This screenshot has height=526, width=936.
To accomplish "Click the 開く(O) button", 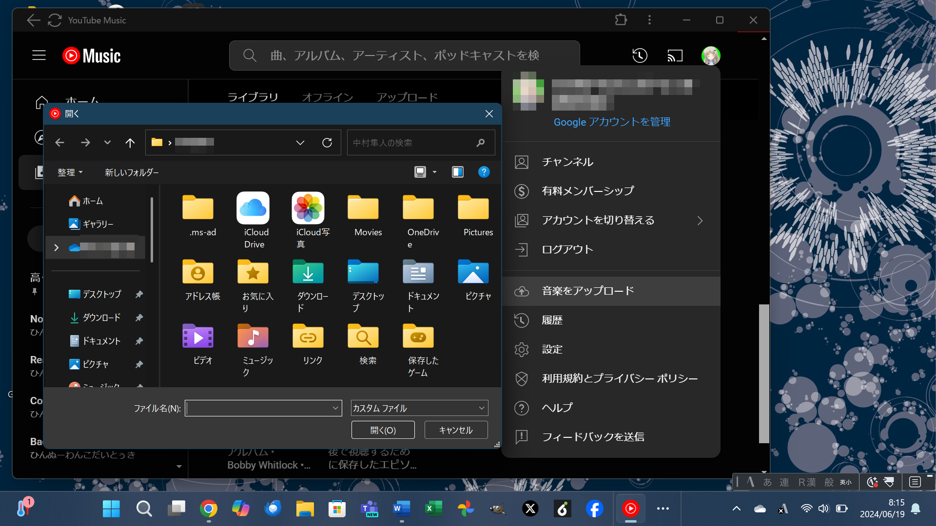I will [383, 430].
